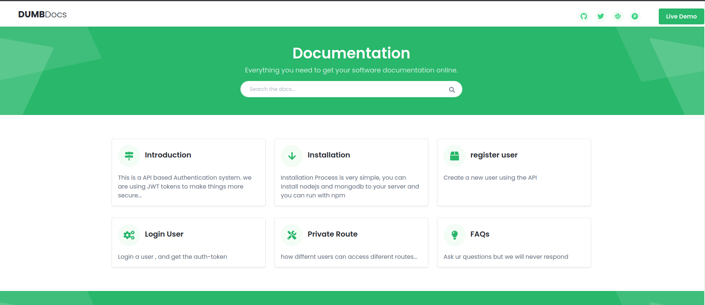Viewport: 705px width, 305px height.
Task: Go to DUMBDocs home via logo
Action: point(43,14)
